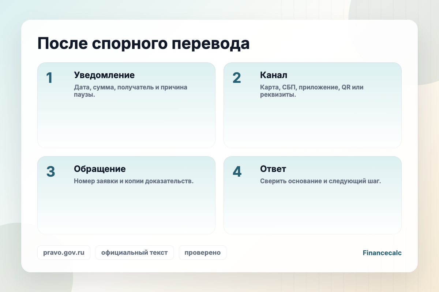The height and width of the screenshot is (292, 439).
Task: Open the Уведомление card heading
Action: 104,75
